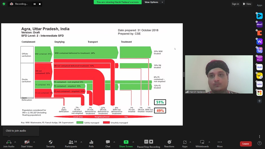The image size is (265, 149).
Task: Click the green encryption shield icon
Action: coord(4,4)
